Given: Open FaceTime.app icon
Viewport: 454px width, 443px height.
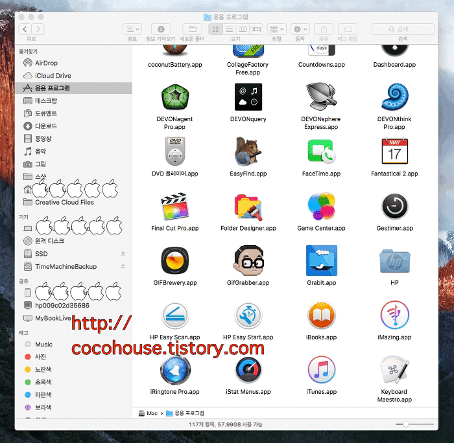Looking at the screenshot, I should point(322,152).
